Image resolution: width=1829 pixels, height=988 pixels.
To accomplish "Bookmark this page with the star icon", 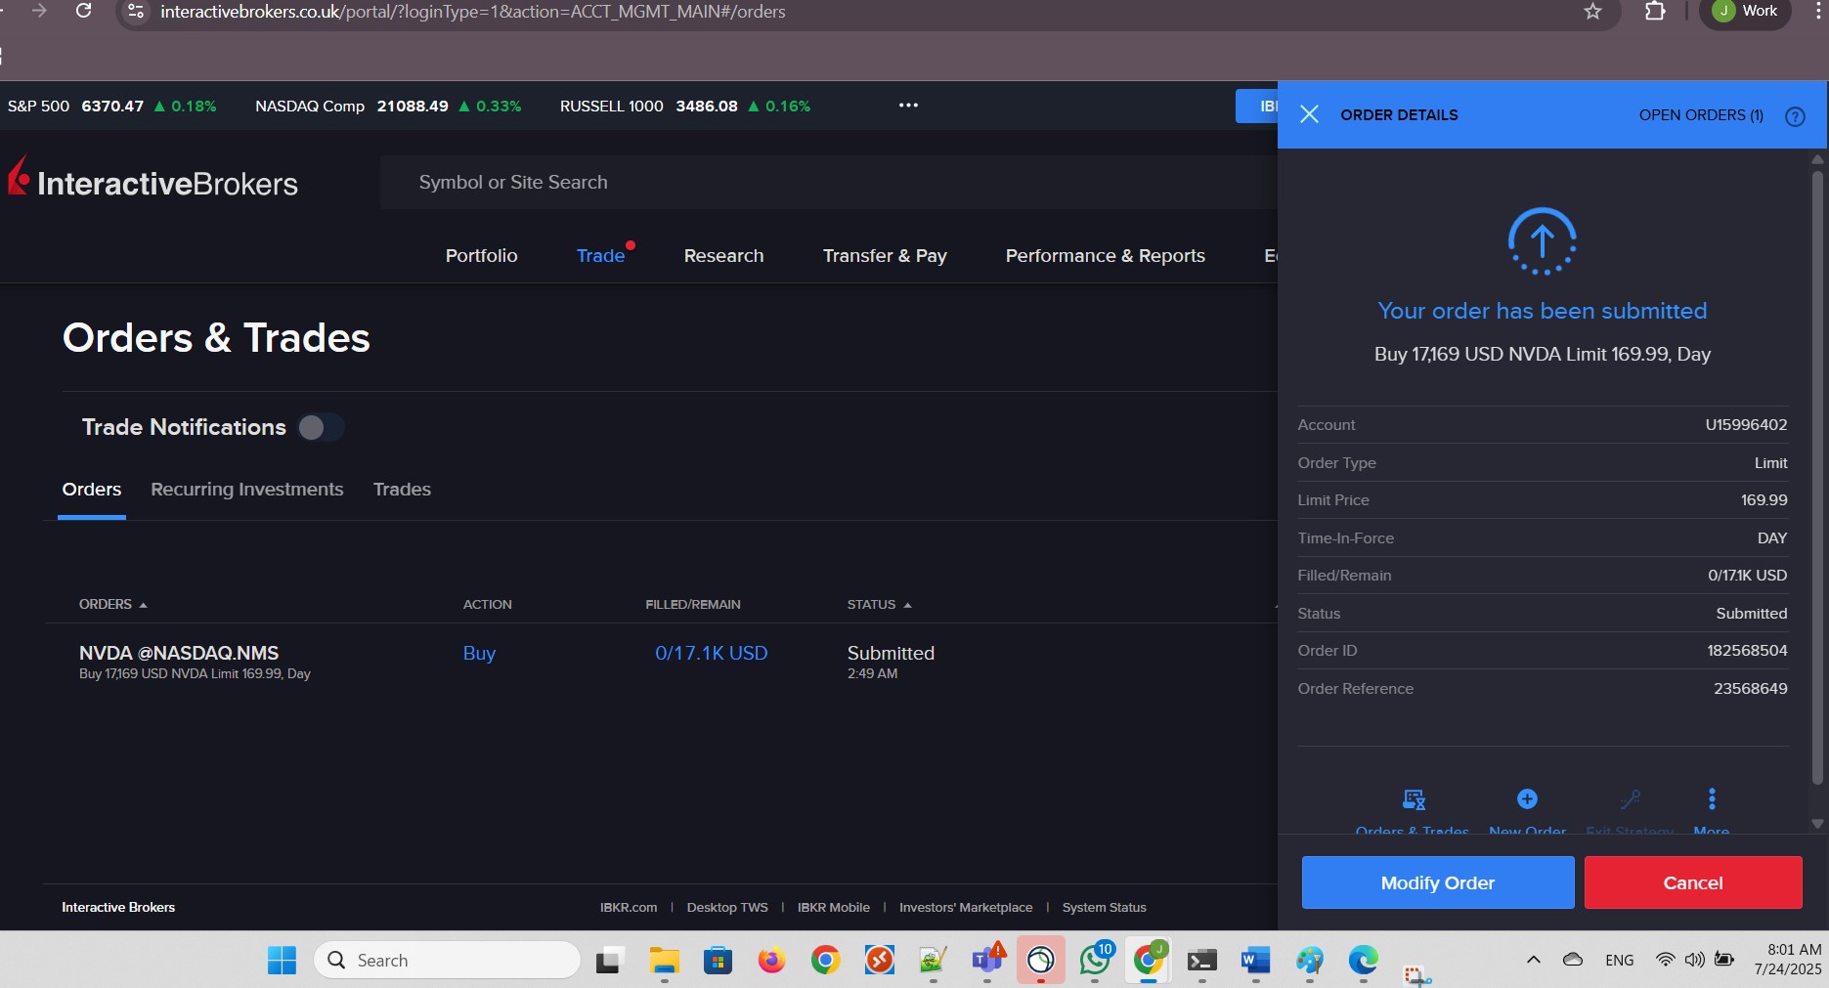I will [1593, 12].
